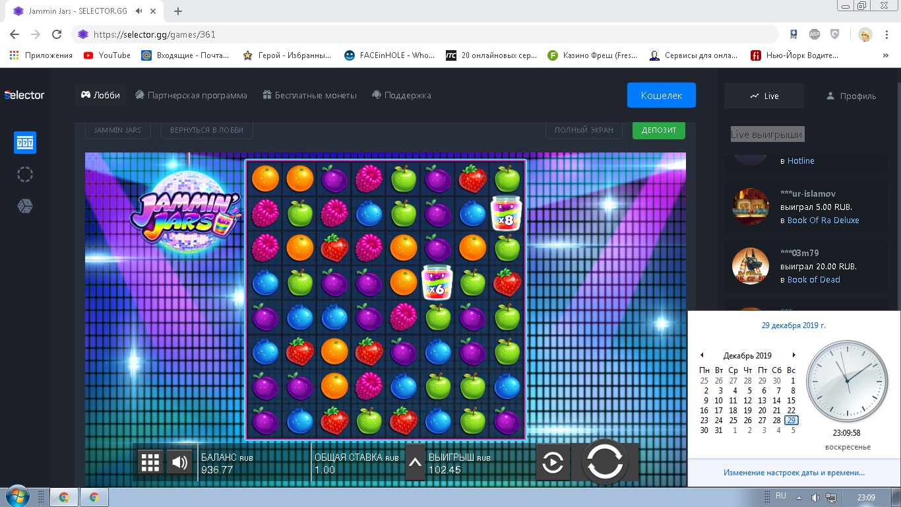
Task: Open the Chrome profile avatar
Action: [865, 34]
